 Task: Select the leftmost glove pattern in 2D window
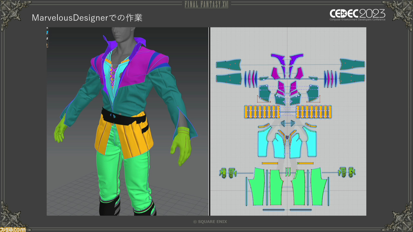[223, 173]
